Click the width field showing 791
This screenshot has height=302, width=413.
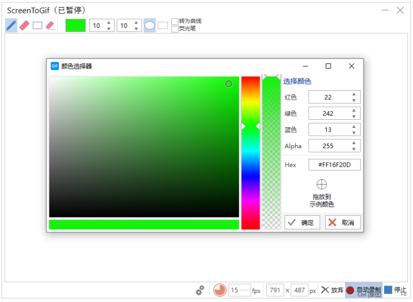pos(275,290)
